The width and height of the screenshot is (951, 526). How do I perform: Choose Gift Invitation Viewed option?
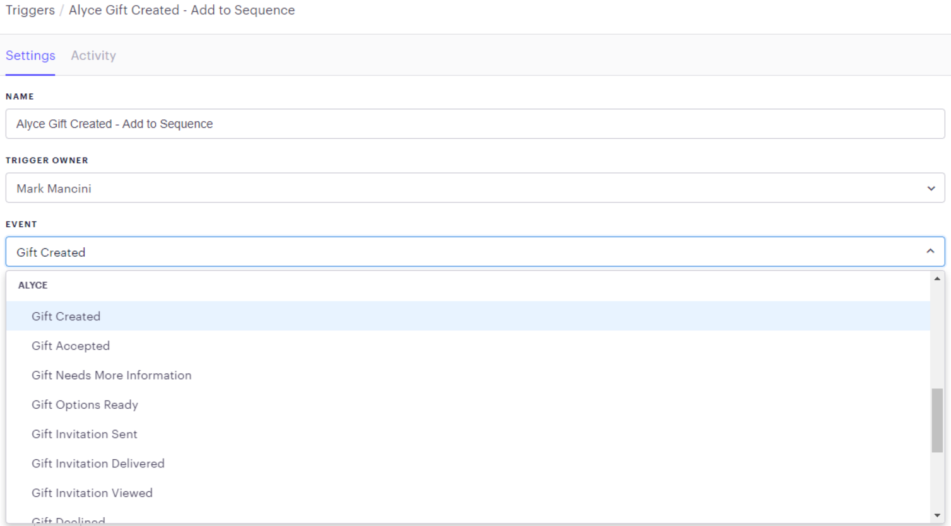(92, 493)
